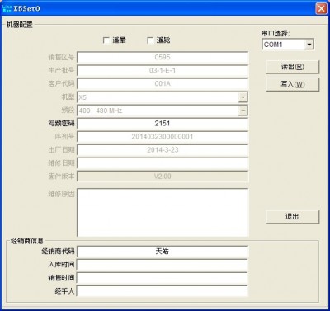Click the 串口选择 label

coord(276,34)
